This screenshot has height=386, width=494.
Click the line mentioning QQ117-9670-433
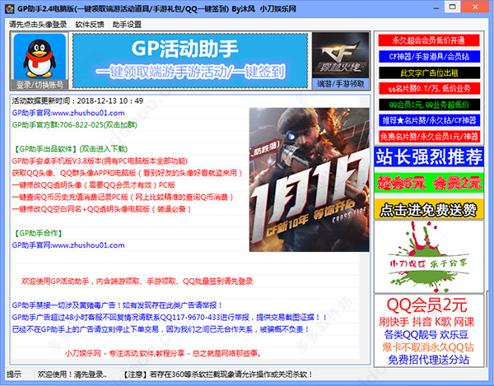pos(170,317)
